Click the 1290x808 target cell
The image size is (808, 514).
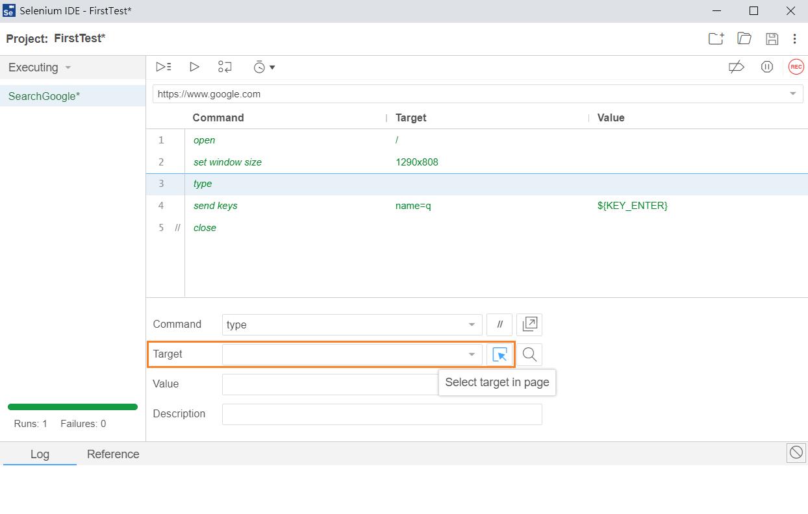click(x=417, y=162)
